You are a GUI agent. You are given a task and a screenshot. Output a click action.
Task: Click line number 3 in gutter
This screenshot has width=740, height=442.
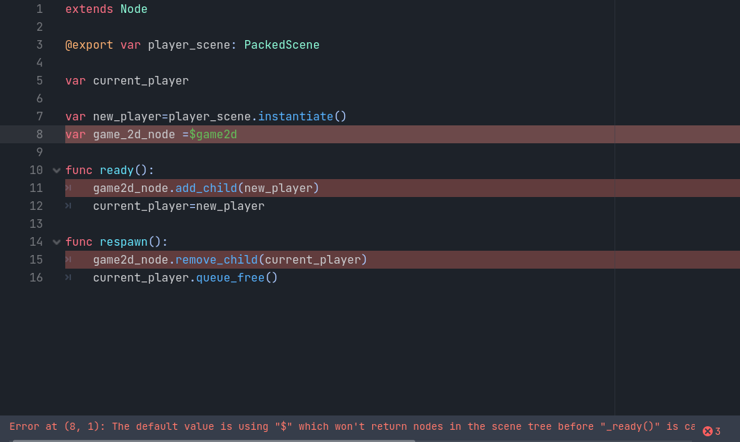pyautogui.click(x=39, y=45)
